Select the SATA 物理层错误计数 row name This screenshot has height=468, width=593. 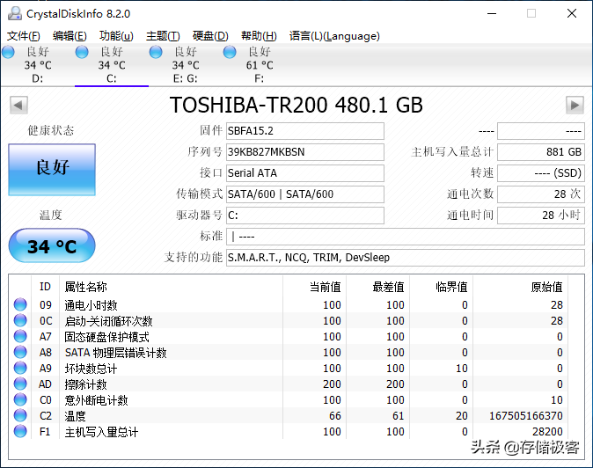click(x=116, y=353)
